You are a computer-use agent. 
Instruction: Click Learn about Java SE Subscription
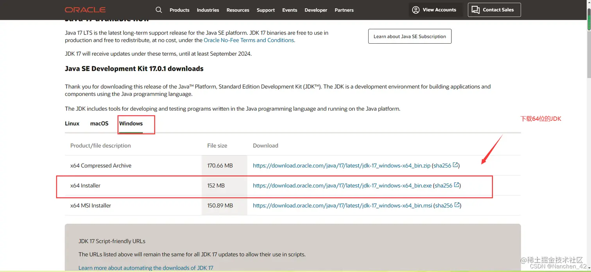tap(410, 36)
